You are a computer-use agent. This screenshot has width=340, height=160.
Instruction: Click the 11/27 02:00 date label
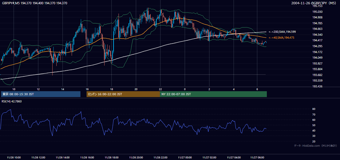click(209, 158)
